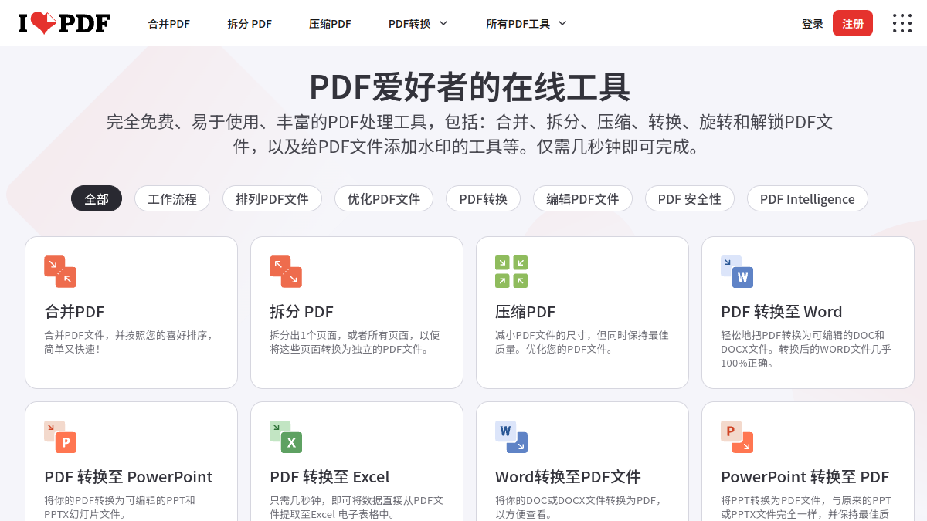The height and width of the screenshot is (521, 927).
Task: Select the 编辑PDF文件 filter tab
Action: 582,198
